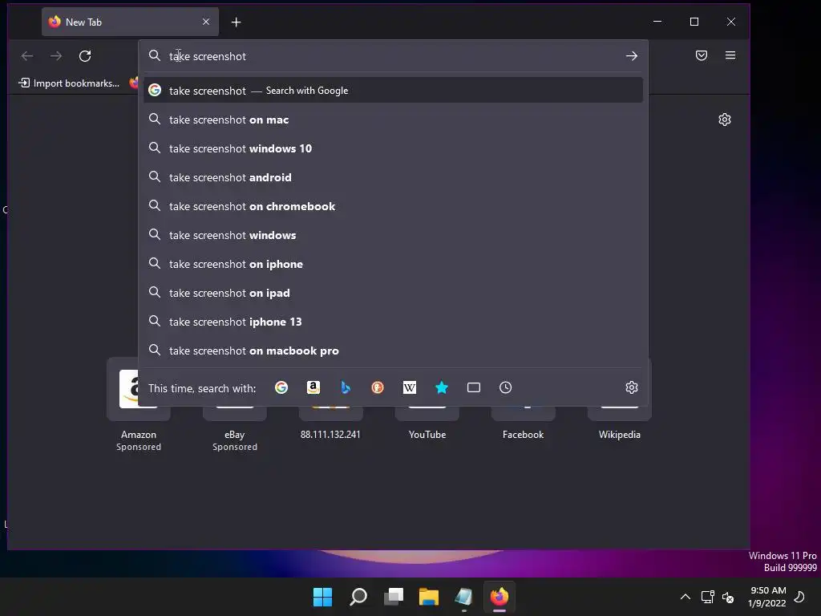
Task: Pick suggestion 'take screenshot on iphone'
Action: tap(393, 264)
